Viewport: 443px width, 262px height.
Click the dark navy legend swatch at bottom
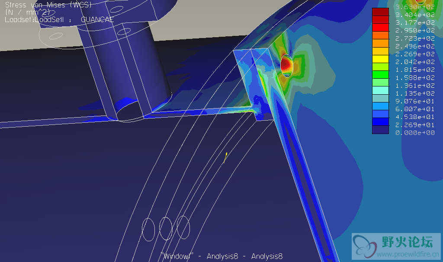[380, 130]
